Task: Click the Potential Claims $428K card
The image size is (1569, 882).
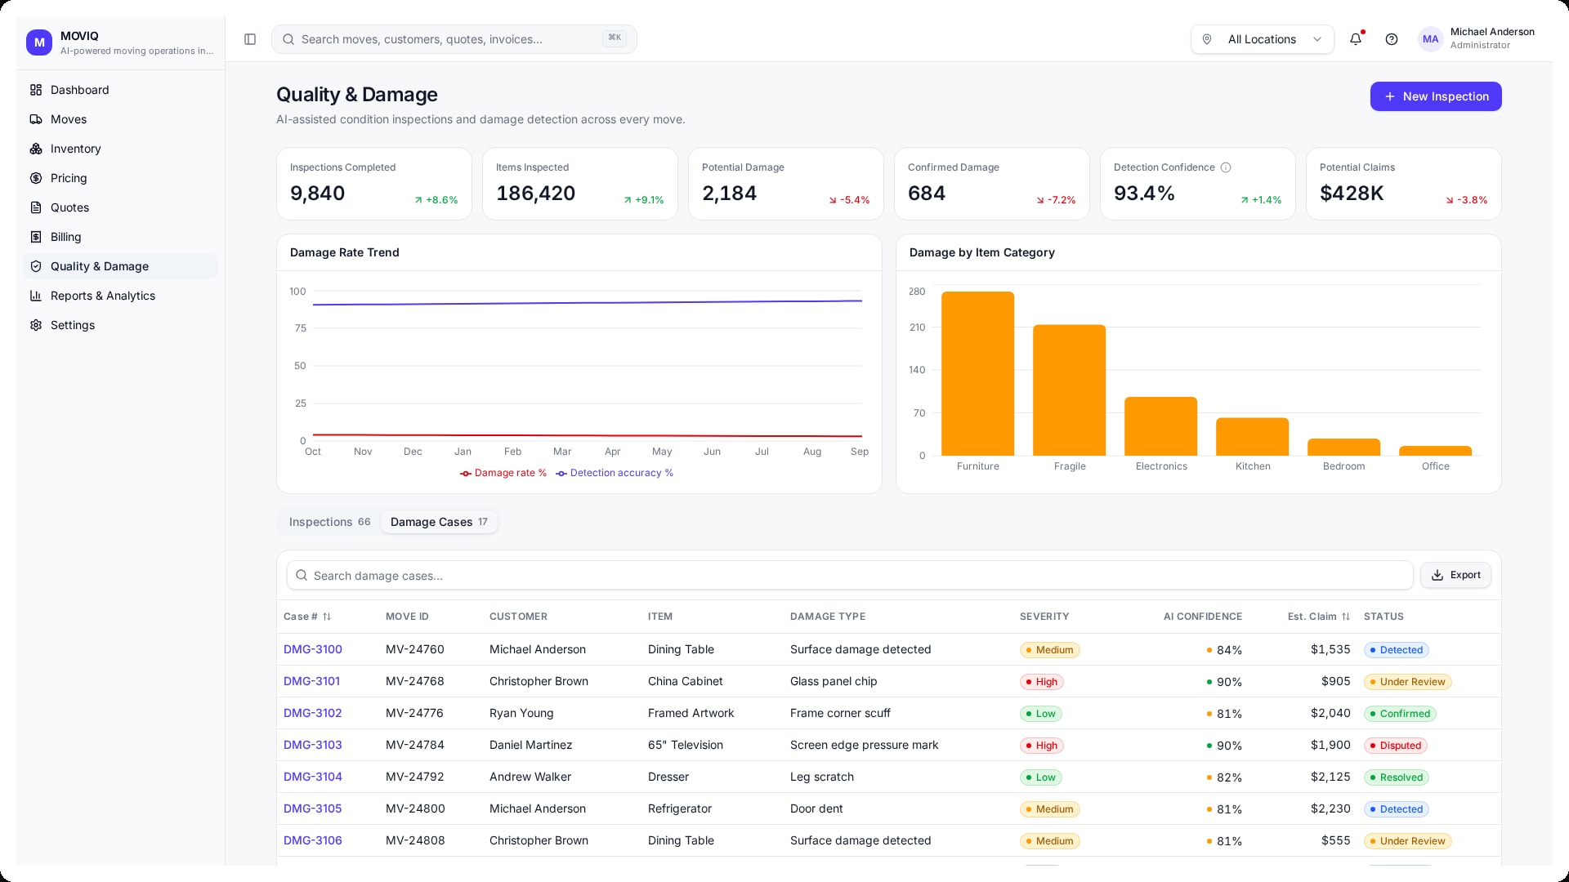Action: (x=1403, y=184)
